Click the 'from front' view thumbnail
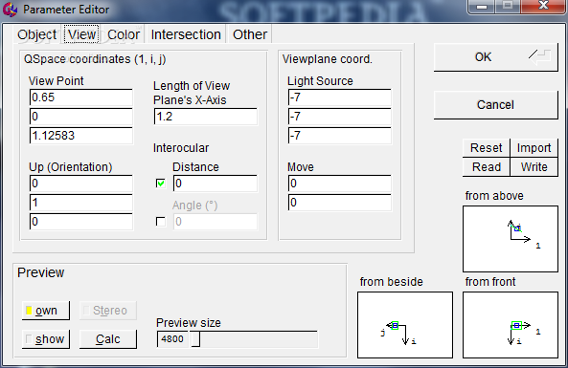Screen dimensions: 568x368 coord(510,325)
